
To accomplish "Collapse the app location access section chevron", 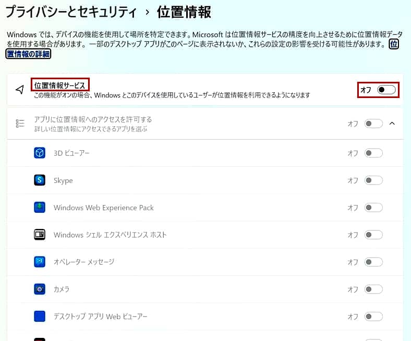I will click(x=392, y=124).
